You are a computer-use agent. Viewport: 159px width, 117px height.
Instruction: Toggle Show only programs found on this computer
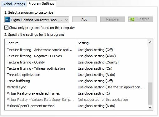tap(6, 28)
